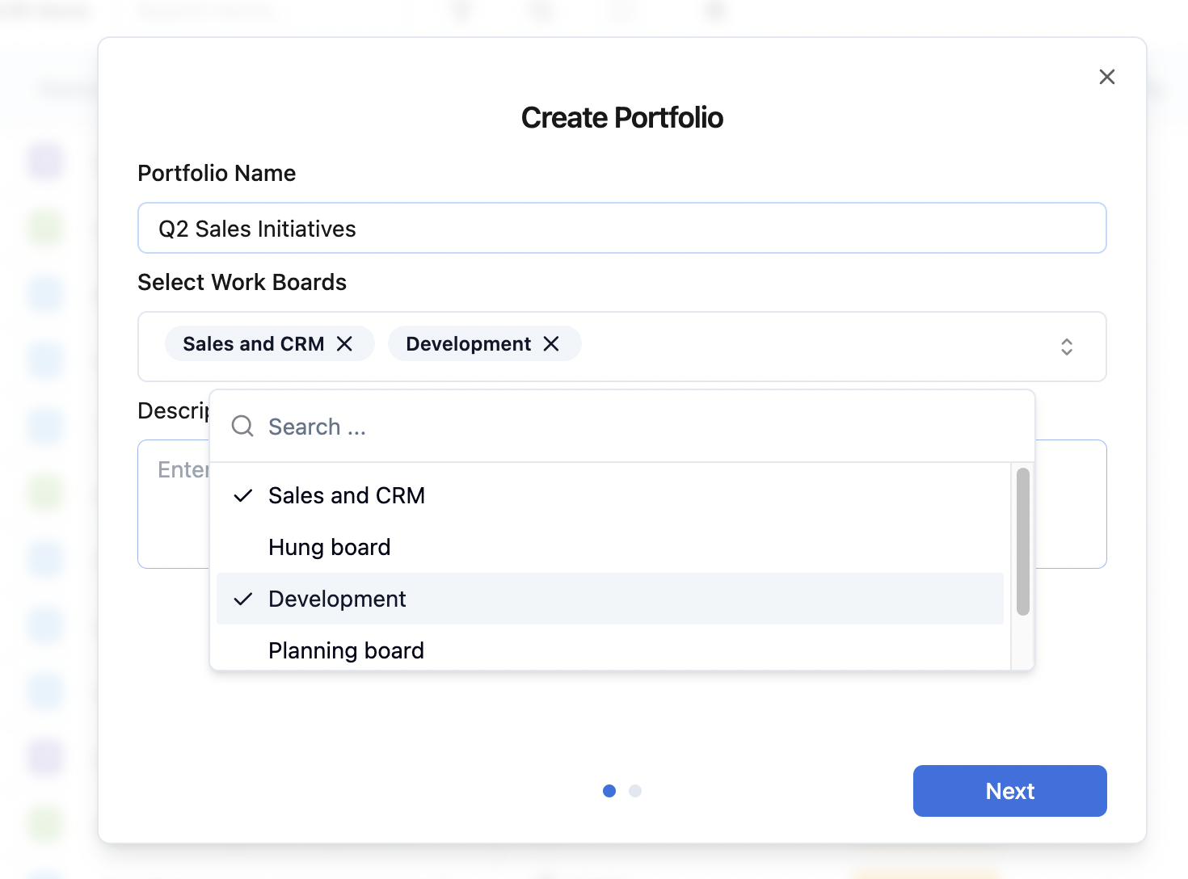Click the Portfolio Name input field
This screenshot has width=1188, height=879.
click(x=622, y=228)
